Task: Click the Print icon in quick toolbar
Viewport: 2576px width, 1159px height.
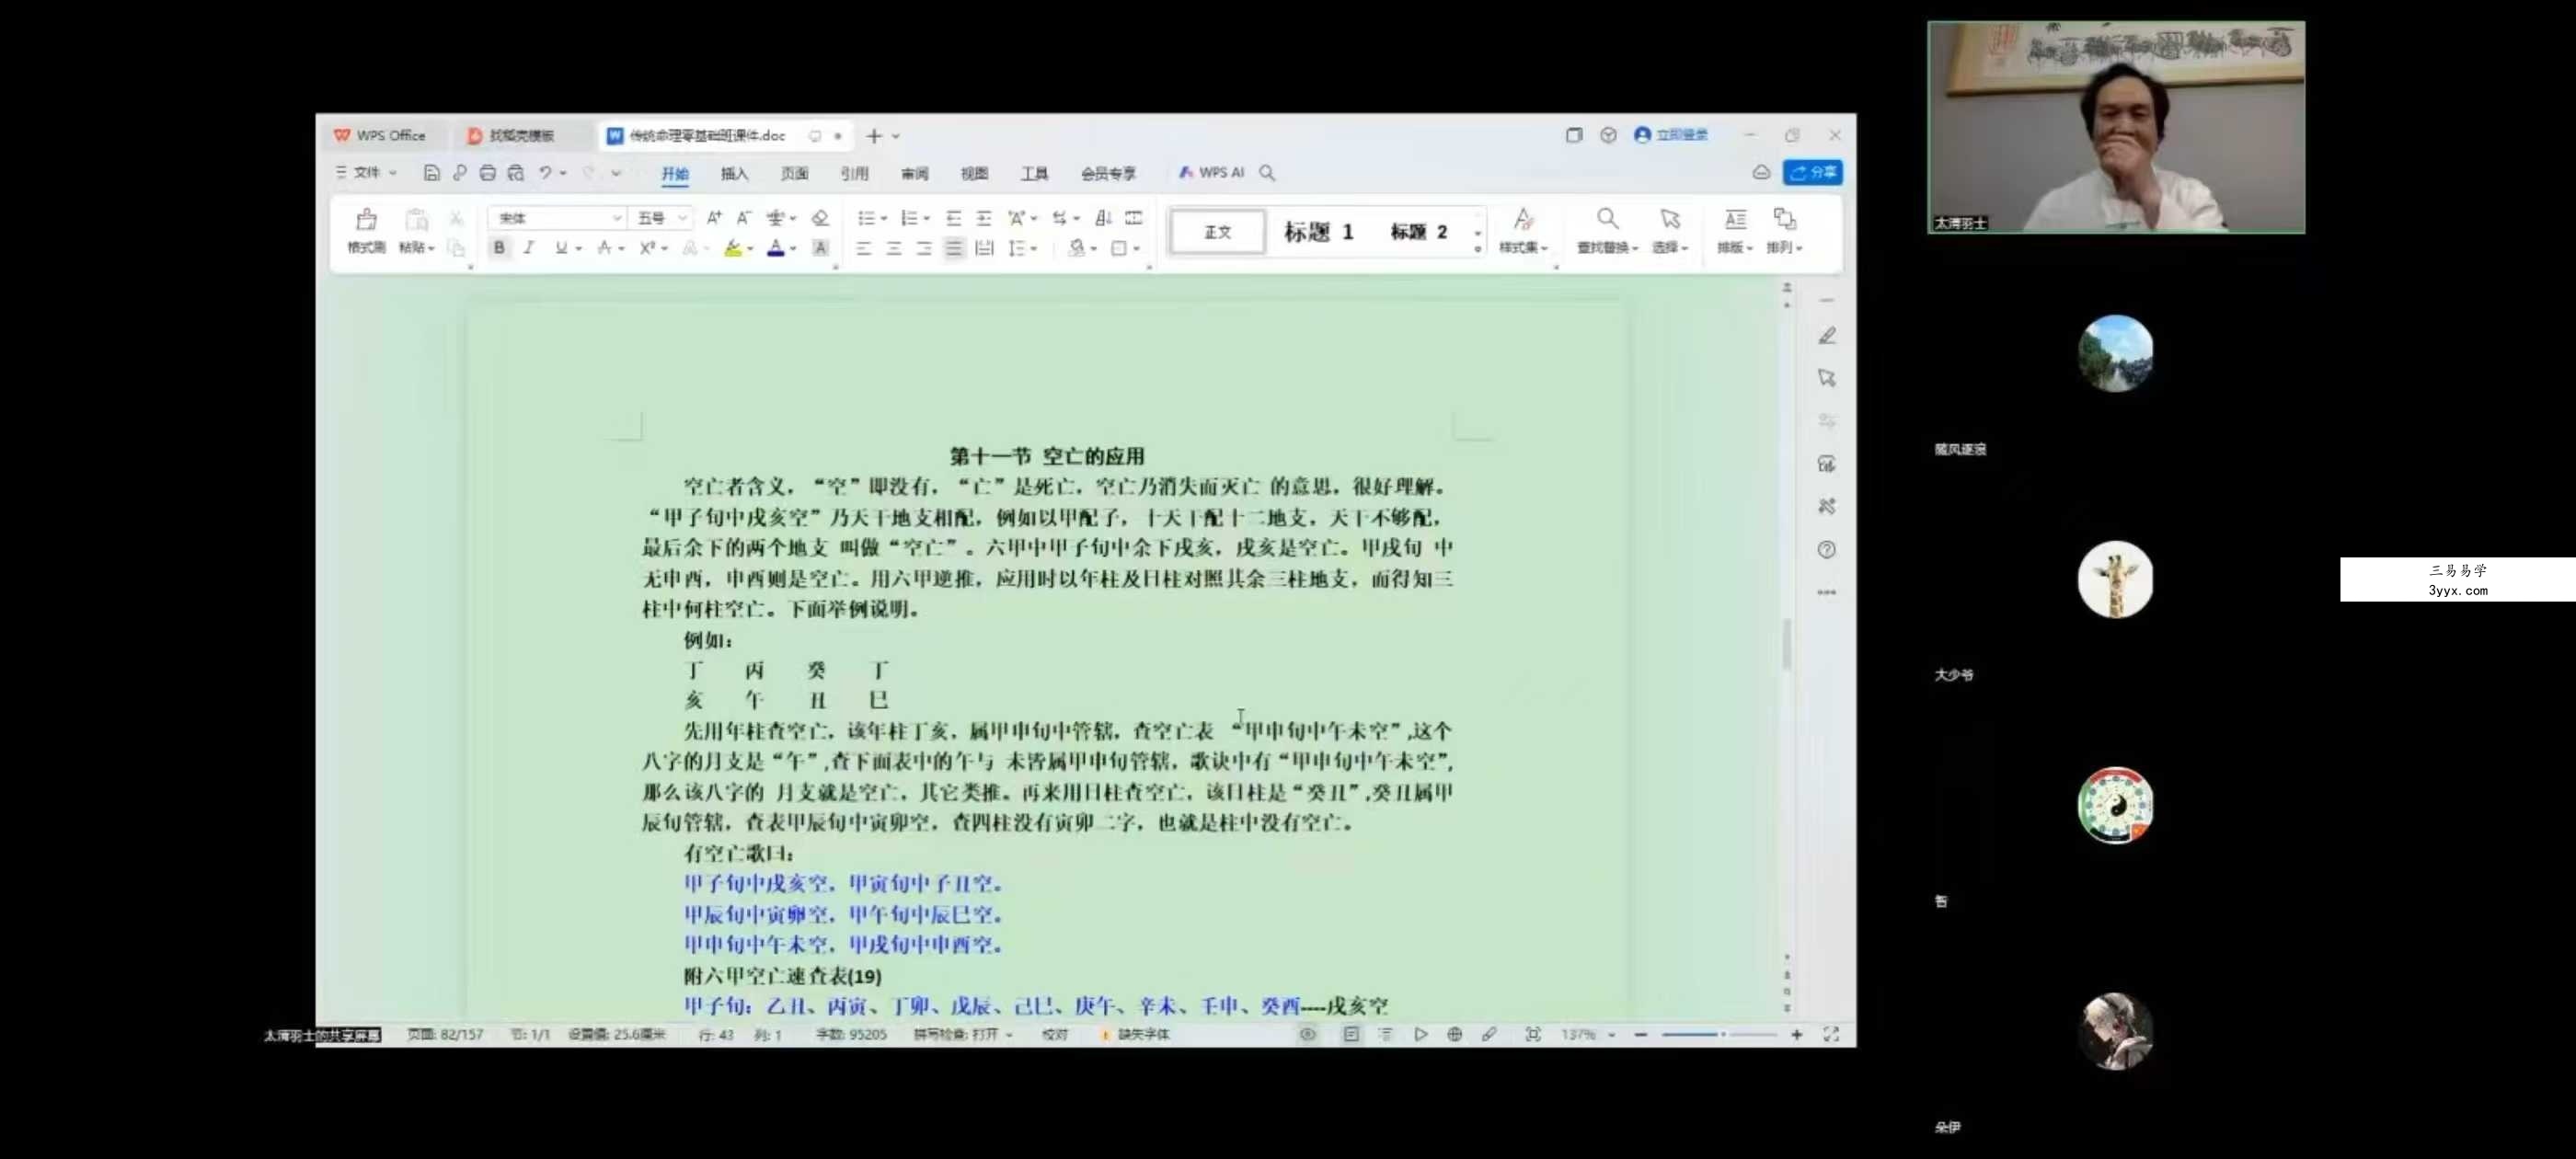Action: [487, 173]
